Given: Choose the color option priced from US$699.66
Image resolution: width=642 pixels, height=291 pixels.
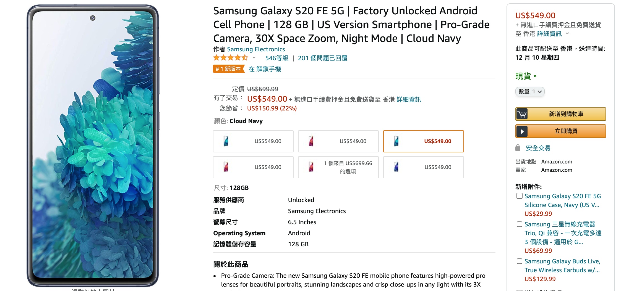Looking at the screenshot, I should 338,167.
